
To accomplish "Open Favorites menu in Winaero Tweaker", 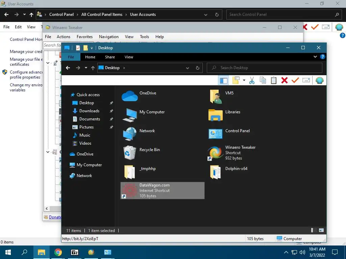I will pyautogui.click(x=84, y=37).
